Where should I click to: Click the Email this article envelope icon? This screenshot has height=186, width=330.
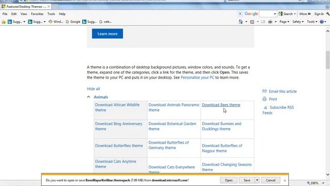point(265,91)
